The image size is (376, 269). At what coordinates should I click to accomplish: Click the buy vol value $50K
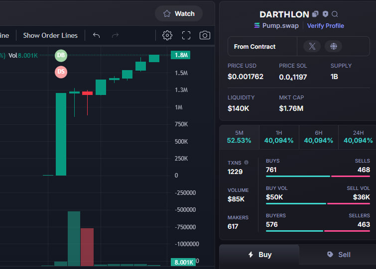274,197
